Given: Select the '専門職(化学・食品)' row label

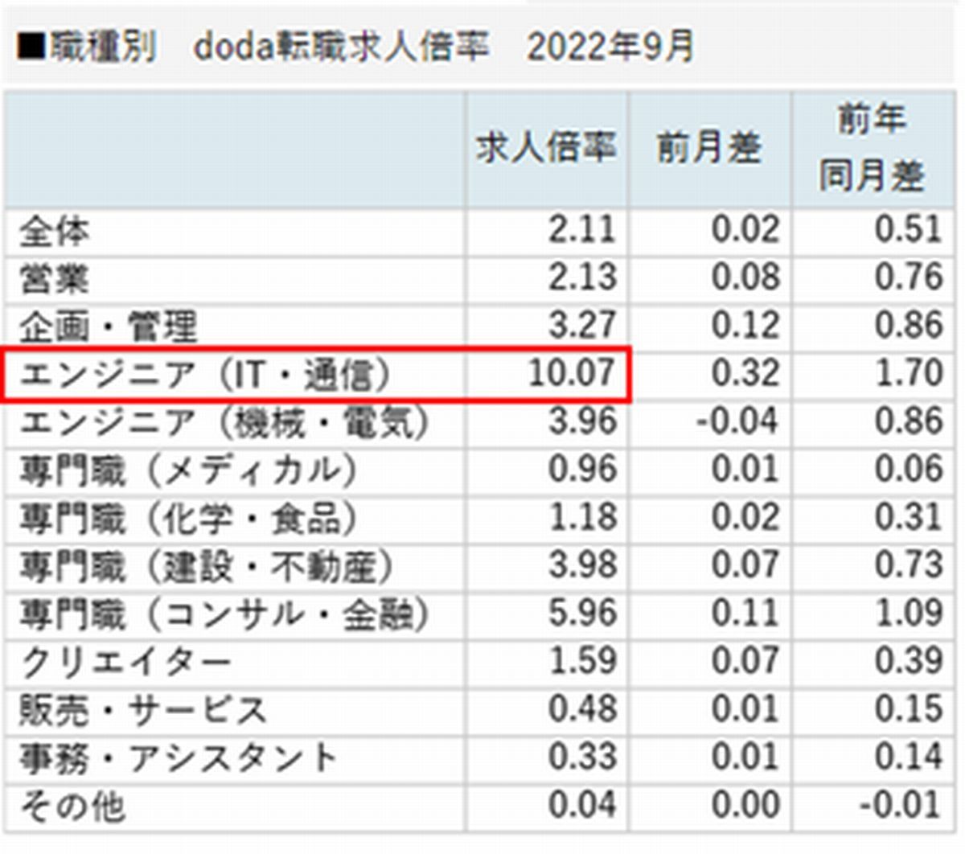Looking at the screenshot, I should (188, 518).
